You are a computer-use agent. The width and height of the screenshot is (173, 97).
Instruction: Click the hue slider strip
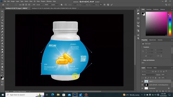tap(170, 24)
